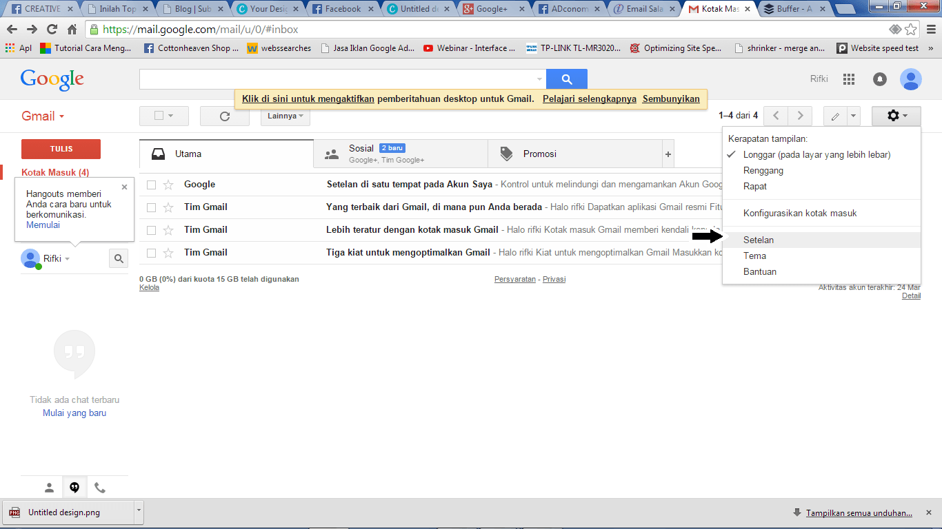Image resolution: width=942 pixels, height=529 pixels.
Task: Open the Hangouts contacts person icon
Action: coord(49,488)
